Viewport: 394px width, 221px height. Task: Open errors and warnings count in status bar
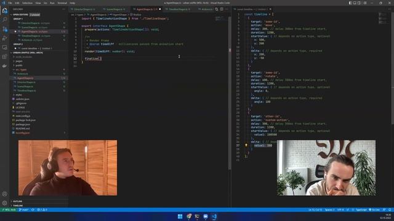[42, 210]
